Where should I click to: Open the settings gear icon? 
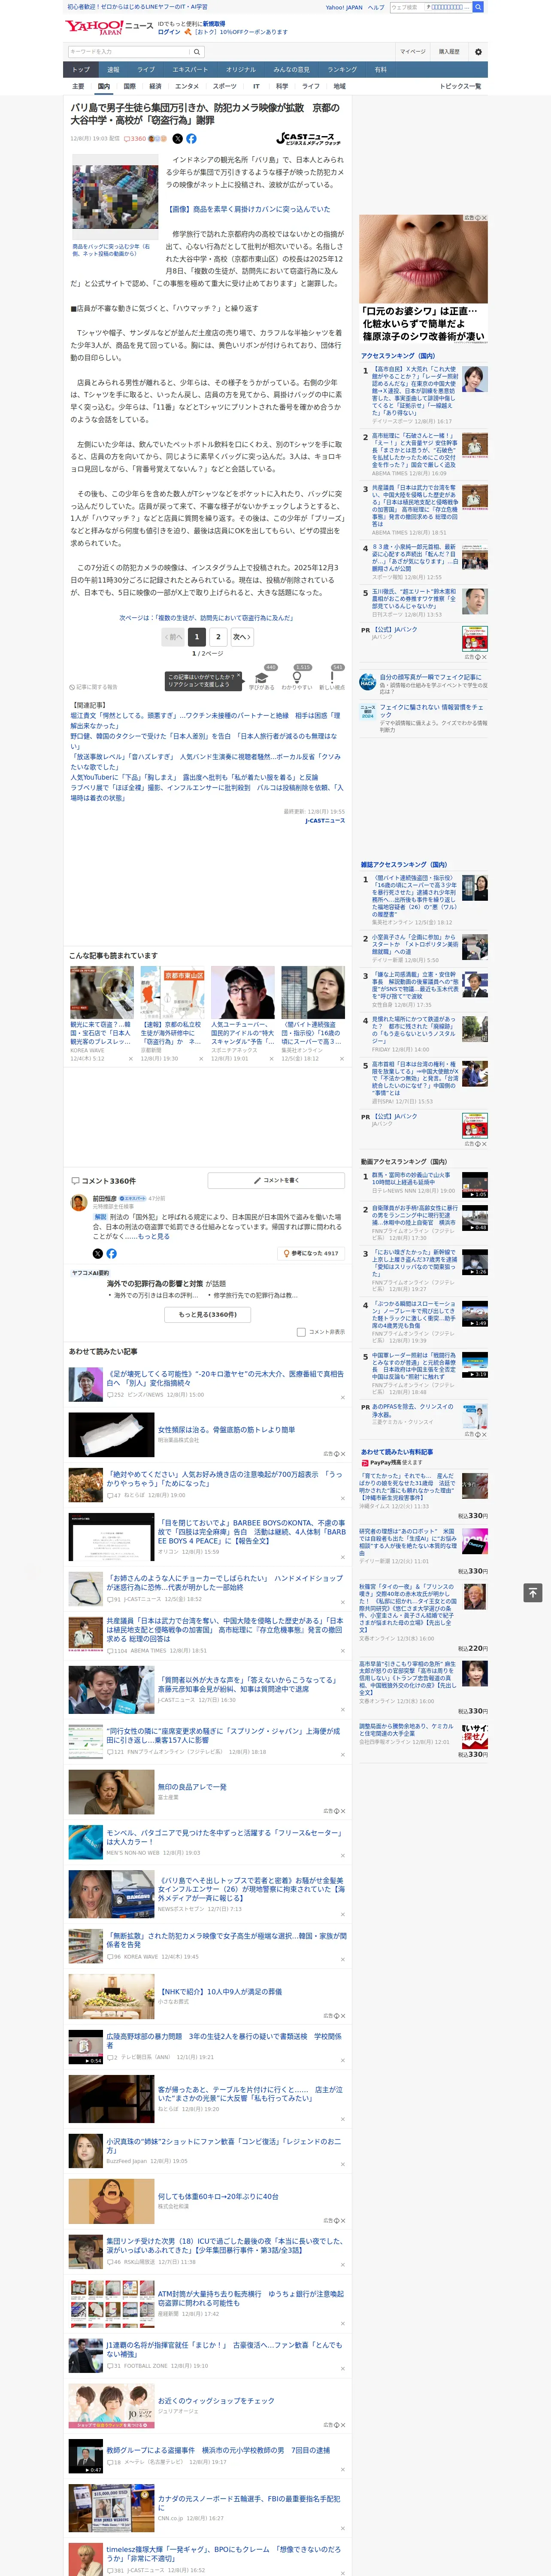click(x=478, y=51)
